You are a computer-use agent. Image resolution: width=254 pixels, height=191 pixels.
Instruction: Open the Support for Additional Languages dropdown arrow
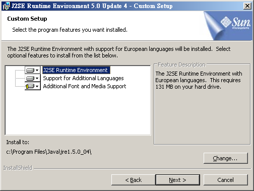point(37,78)
